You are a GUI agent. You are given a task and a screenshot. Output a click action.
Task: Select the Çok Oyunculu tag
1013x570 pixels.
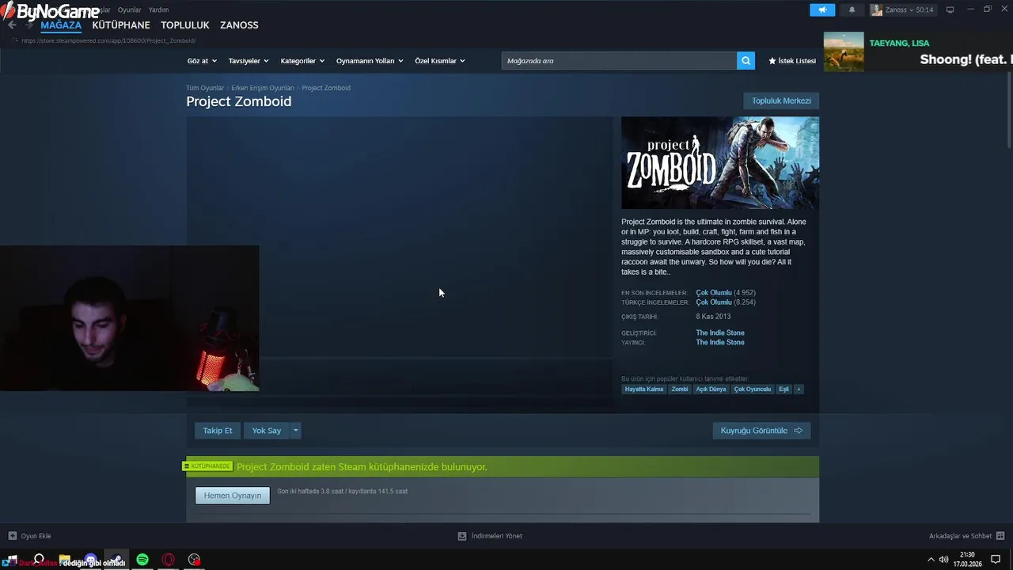point(752,389)
